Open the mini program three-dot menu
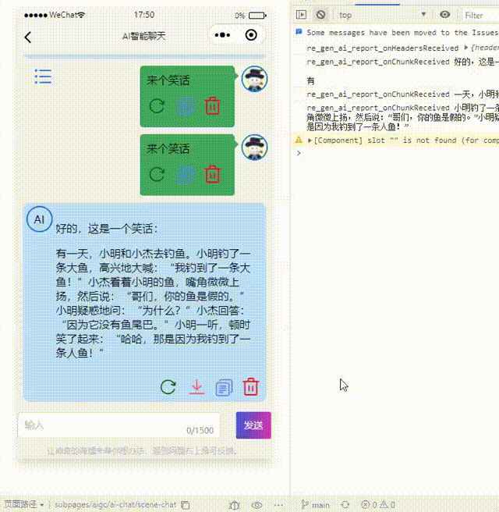Viewport: 499px width, 512px height. click(x=222, y=35)
